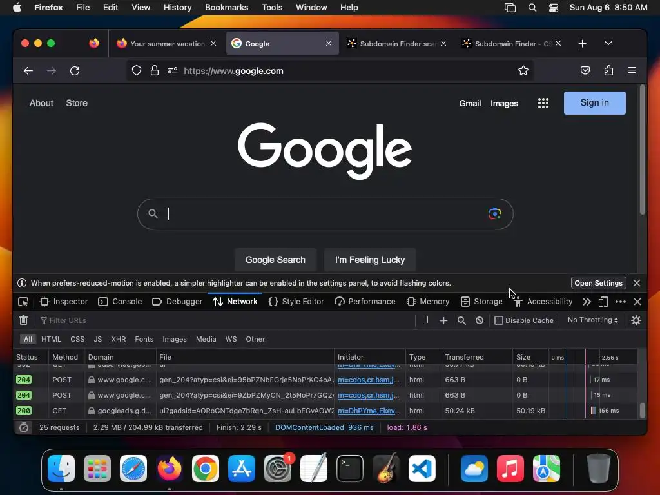Close the DevTools panel

click(x=637, y=302)
